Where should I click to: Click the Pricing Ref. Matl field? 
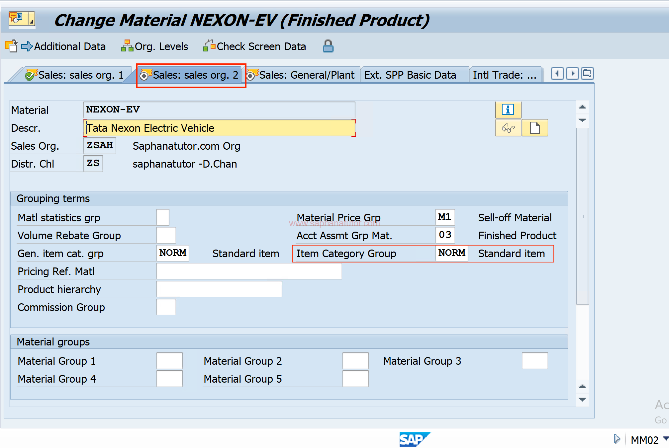[249, 271]
